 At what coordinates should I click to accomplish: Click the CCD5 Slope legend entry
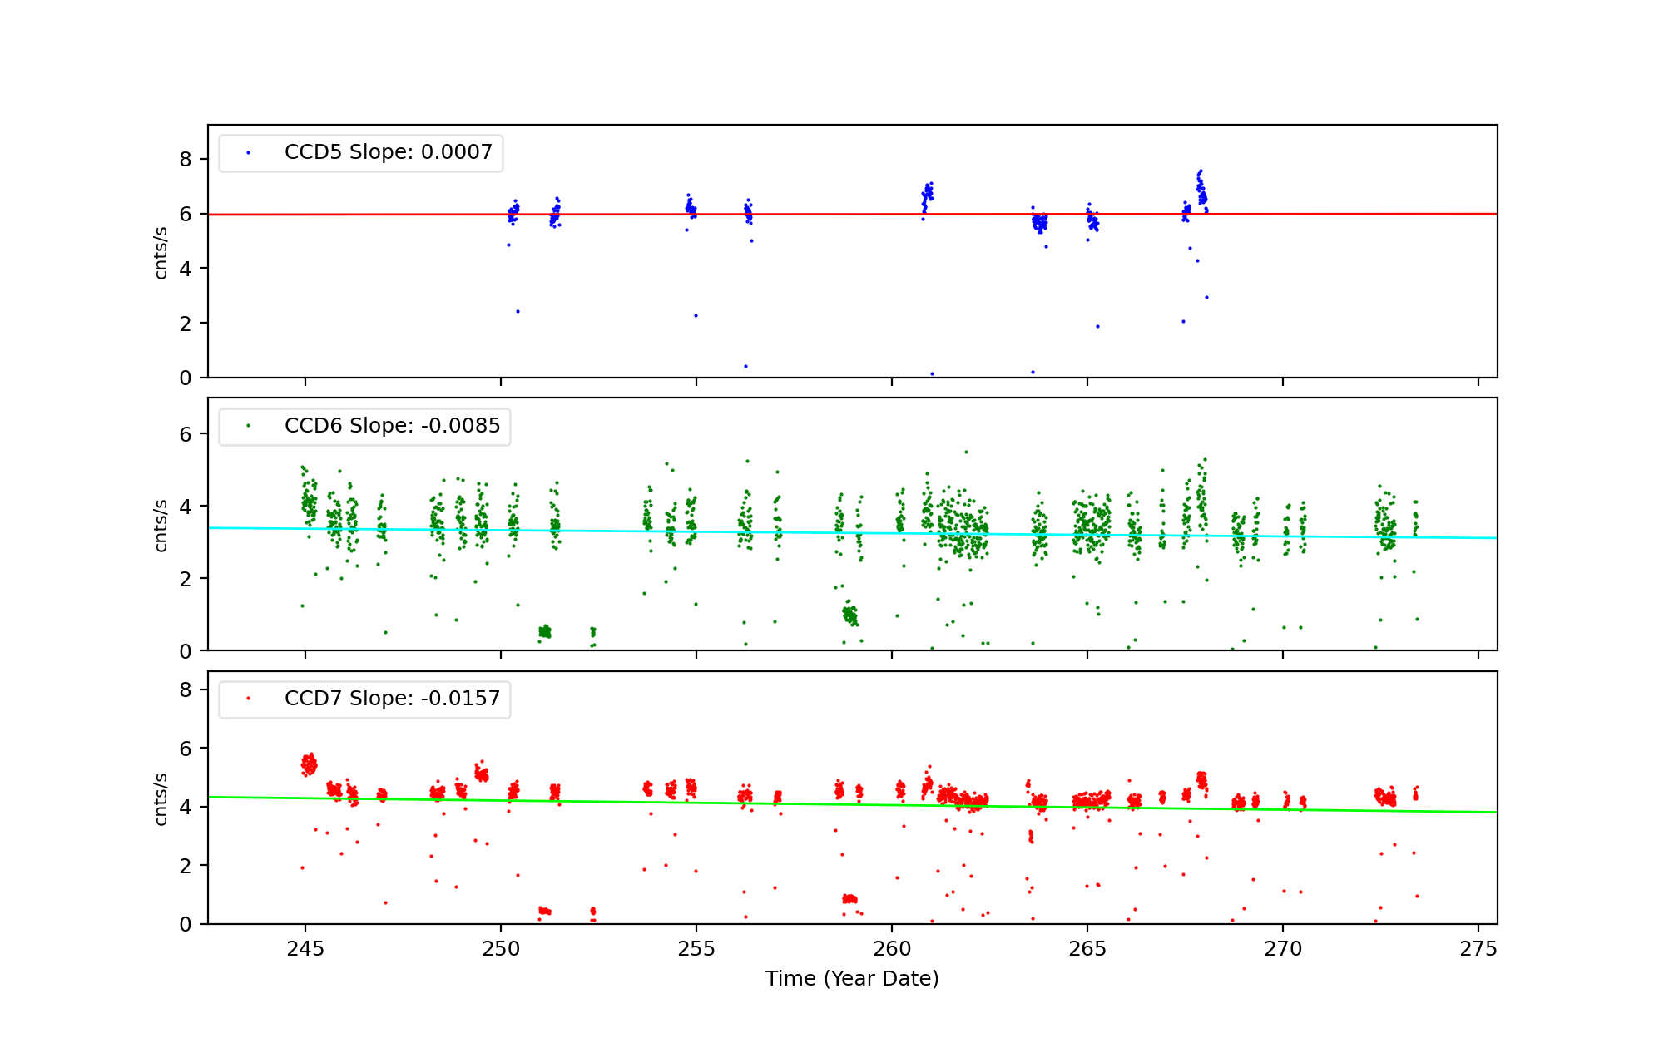pyautogui.click(x=388, y=152)
